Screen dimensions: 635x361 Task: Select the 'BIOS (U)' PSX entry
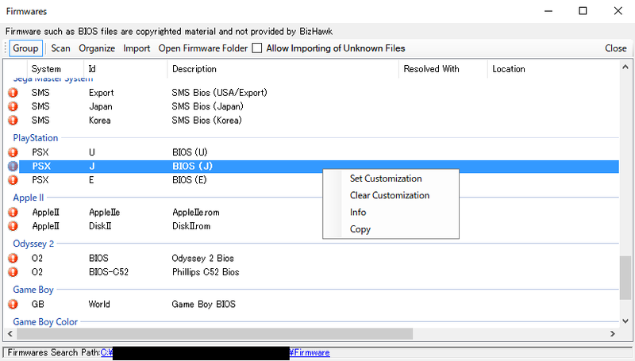tap(190, 152)
